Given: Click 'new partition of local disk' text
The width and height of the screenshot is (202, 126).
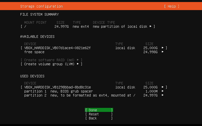Looking at the screenshot, I should [120, 26].
